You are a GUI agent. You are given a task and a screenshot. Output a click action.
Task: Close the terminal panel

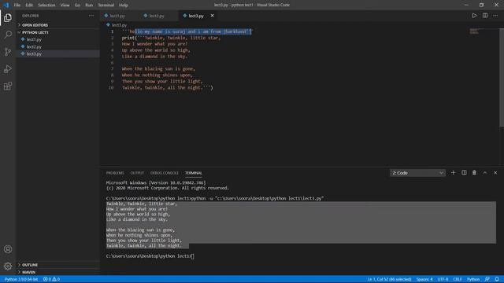[x=495, y=173]
